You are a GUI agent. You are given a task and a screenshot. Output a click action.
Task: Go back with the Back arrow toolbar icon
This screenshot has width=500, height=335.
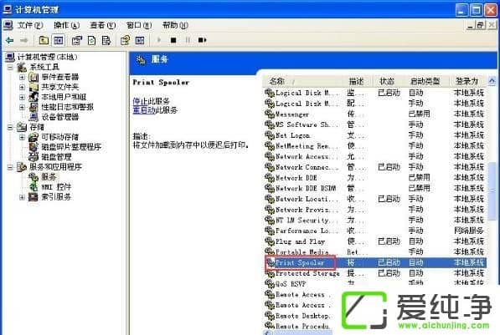[x=9, y=40]
